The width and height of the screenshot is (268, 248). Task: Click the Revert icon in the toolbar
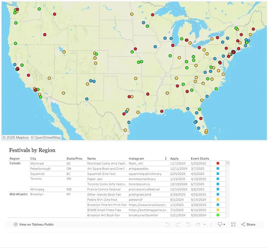click(188, 225)
